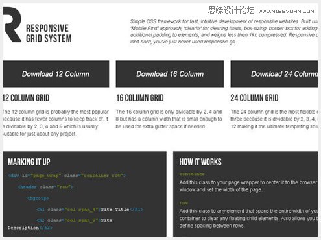Screen dimensions: 321x240
Task: Click the 24 column grid description text
Action: pyautogui.click(x=274, y=119)
